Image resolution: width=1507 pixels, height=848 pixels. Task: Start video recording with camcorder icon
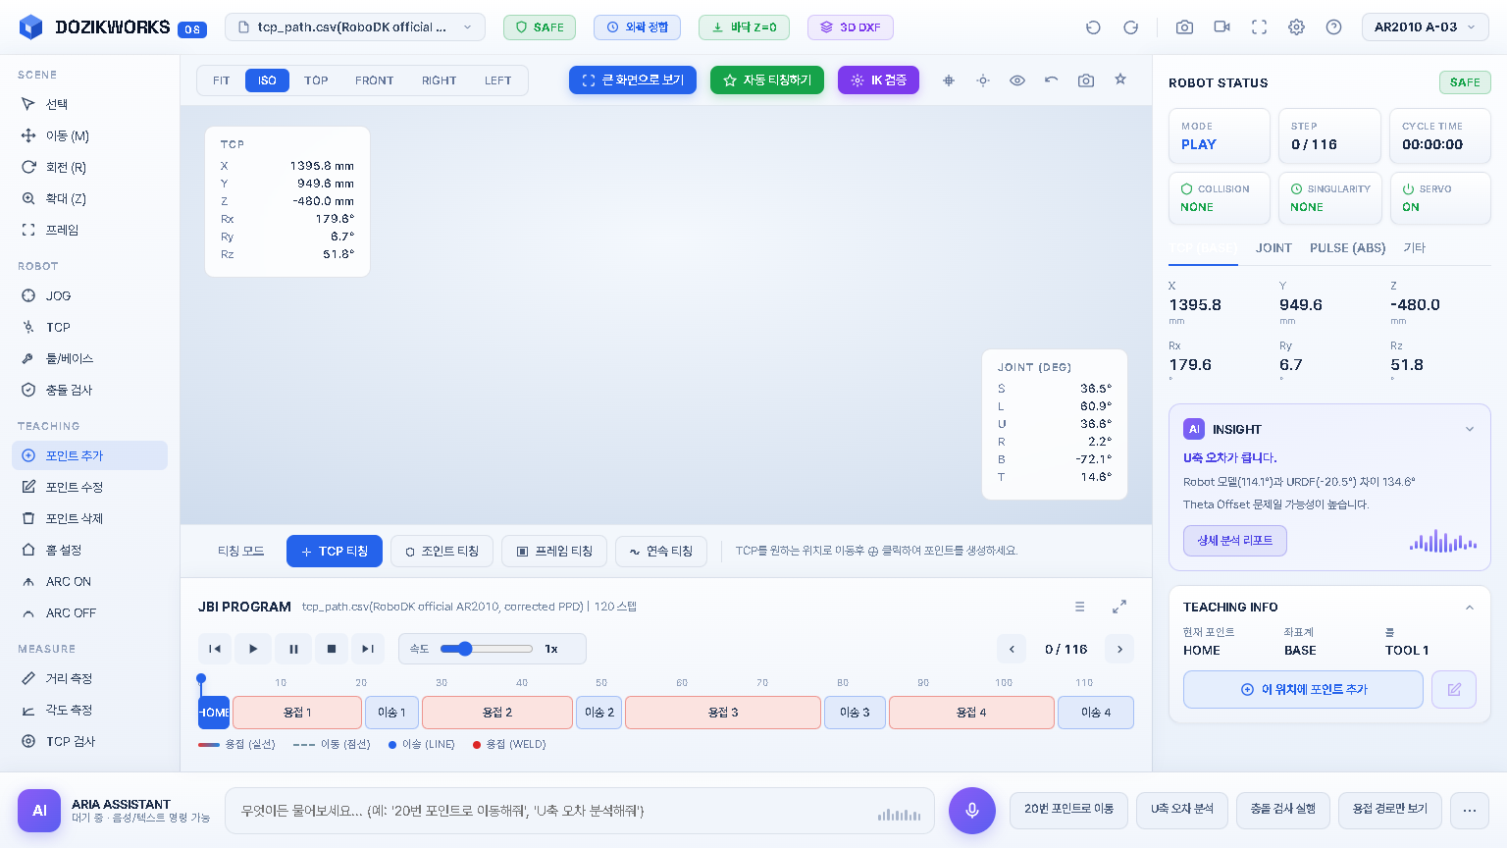pyautogui.click(x=1221, y=27)
